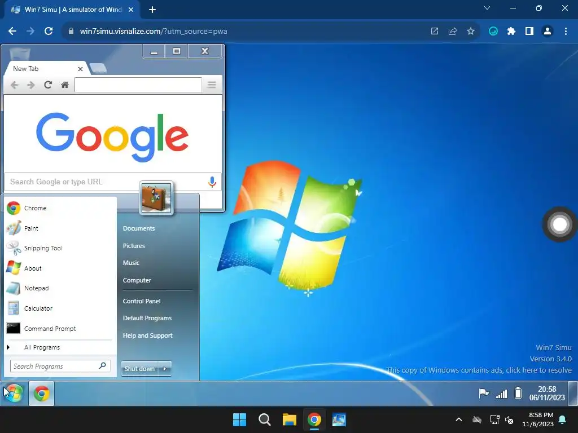
Task: Click the Chrome icon in Win7 taskbar
Action: (42, 394)
